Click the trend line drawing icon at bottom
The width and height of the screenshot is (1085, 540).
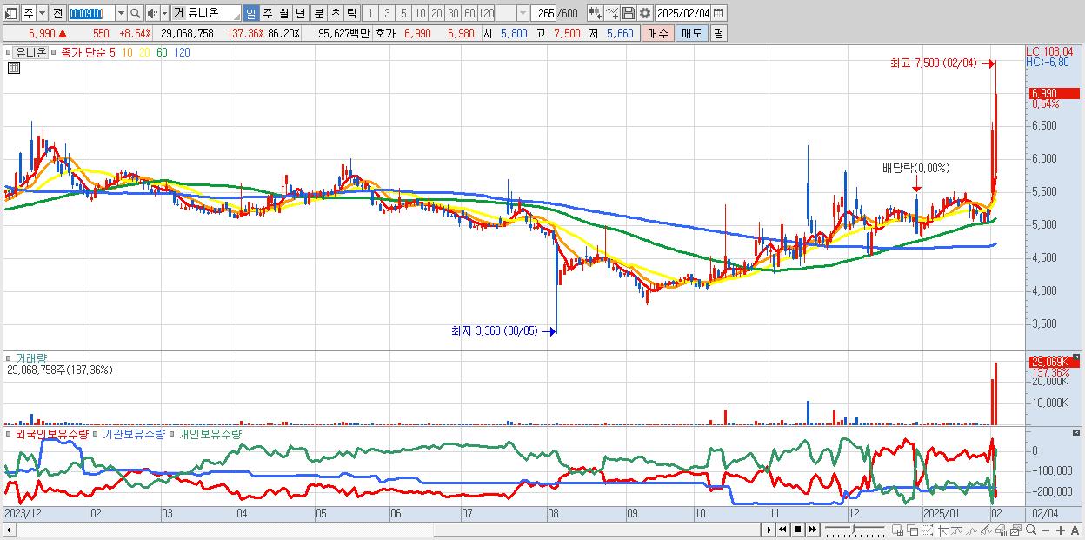[987, 530]
